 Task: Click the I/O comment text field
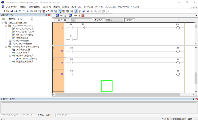click(157, 20)
